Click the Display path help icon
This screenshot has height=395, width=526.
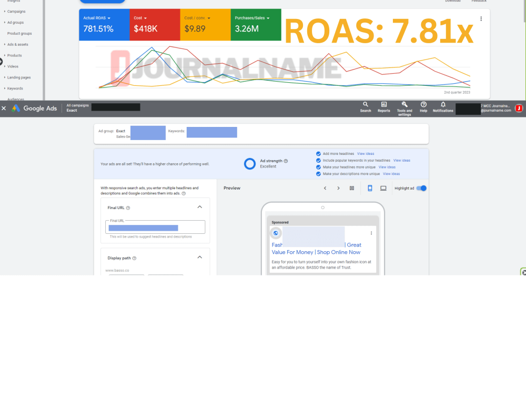click(x=134, y=258)
